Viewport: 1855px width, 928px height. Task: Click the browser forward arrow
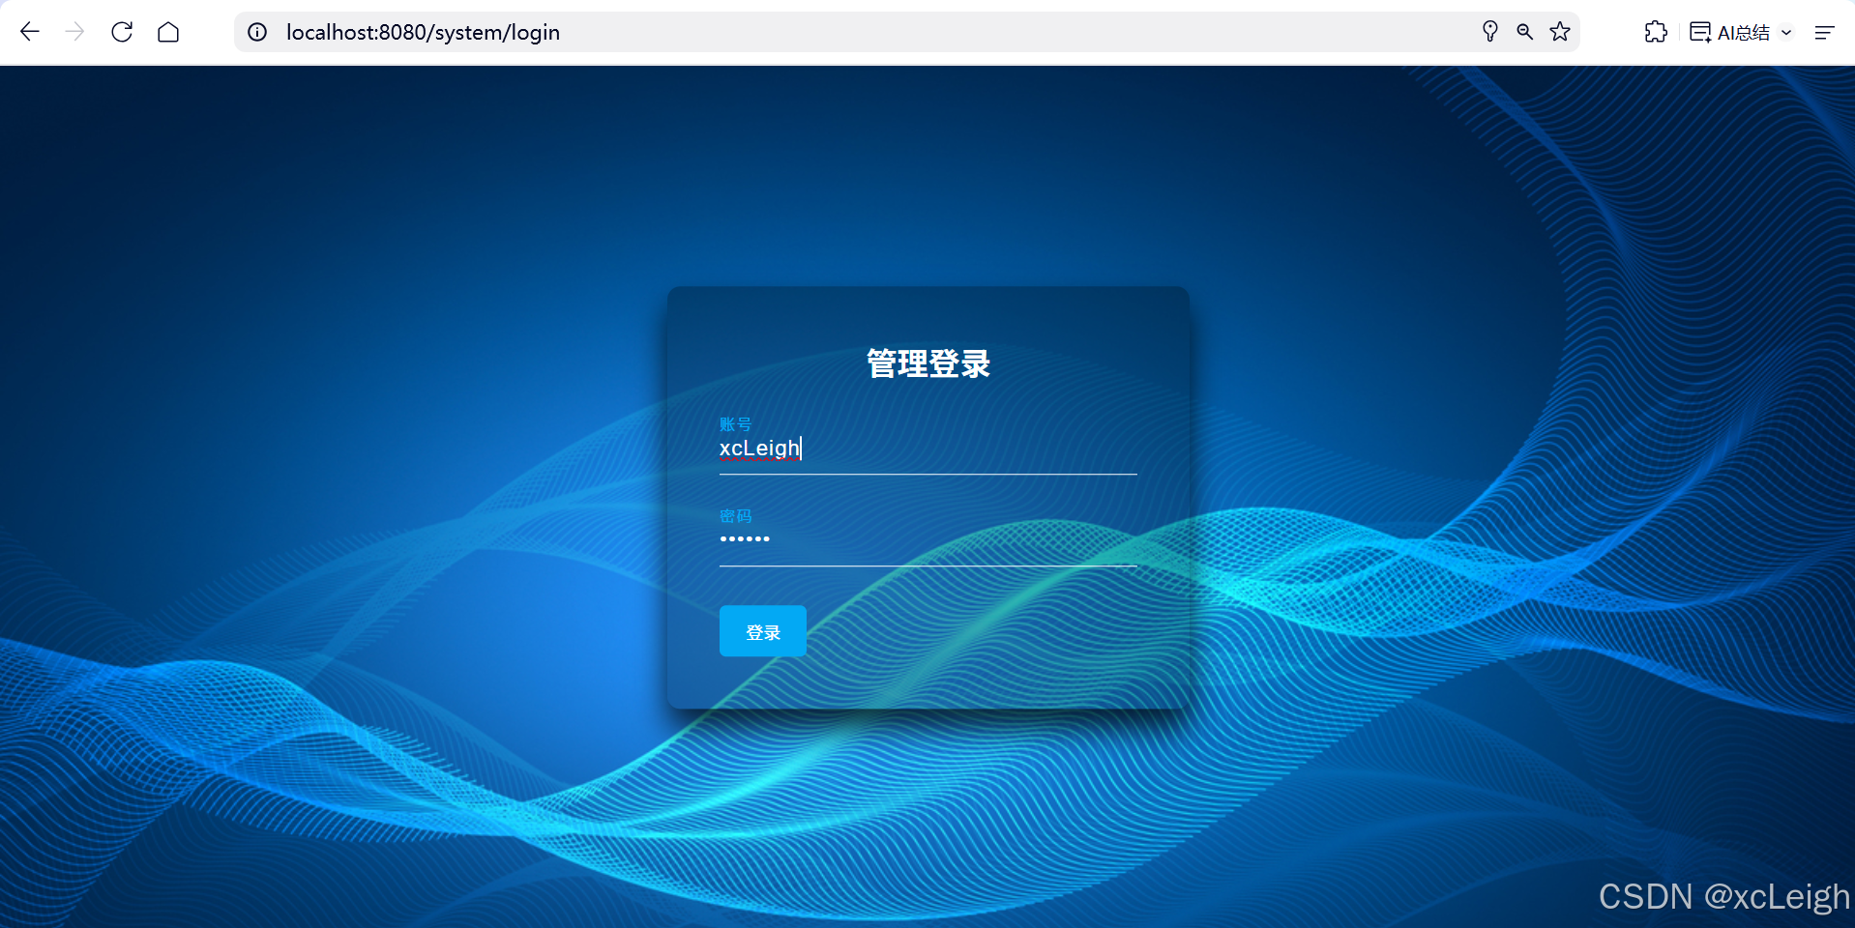(x=74, y=32)
